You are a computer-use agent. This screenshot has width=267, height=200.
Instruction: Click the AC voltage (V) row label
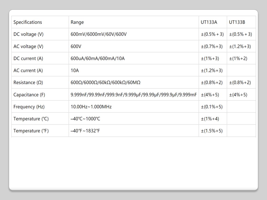(28, 46)
